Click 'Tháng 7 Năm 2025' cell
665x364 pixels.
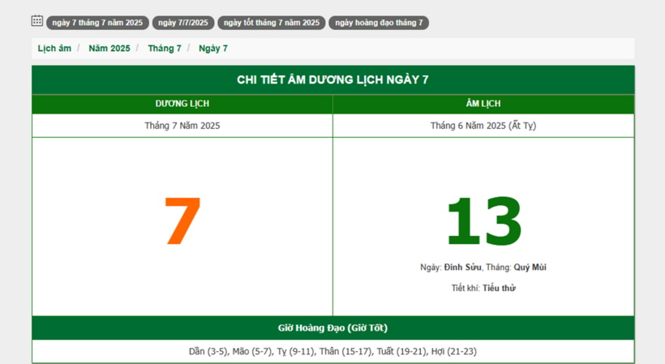click(182, 126)
